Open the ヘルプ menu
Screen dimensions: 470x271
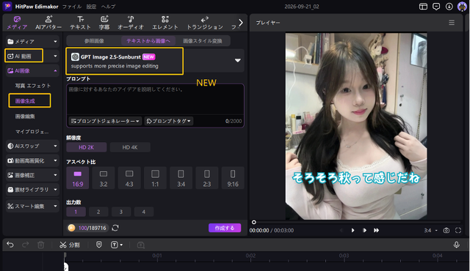(108, 7)
